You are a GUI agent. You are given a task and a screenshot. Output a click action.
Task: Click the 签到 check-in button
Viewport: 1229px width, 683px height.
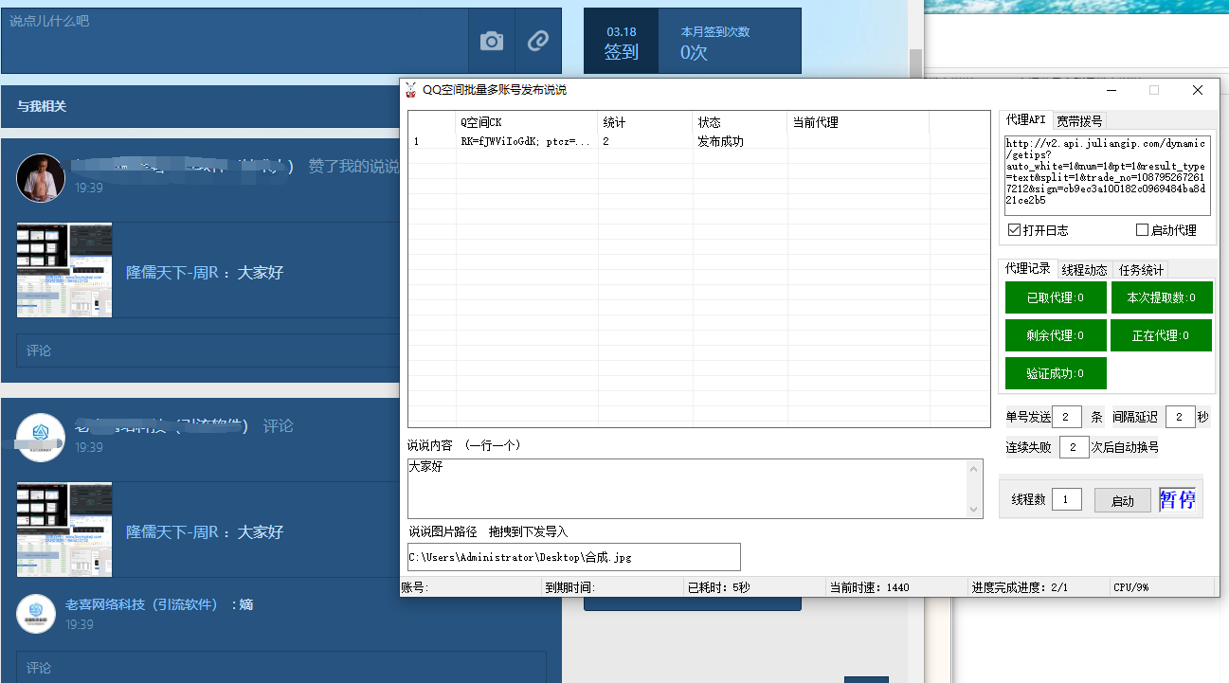click(621, 41)
